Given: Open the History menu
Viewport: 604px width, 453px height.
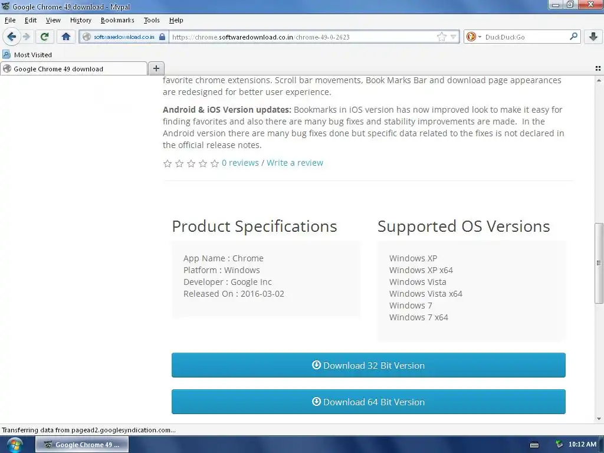Looking at the screenshot, I should coord(80,20).
